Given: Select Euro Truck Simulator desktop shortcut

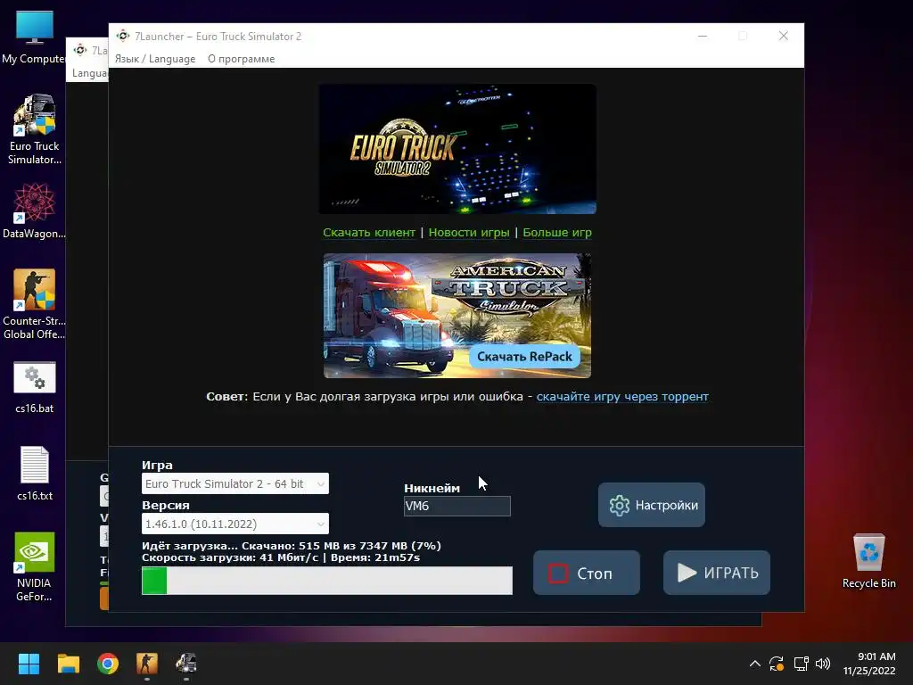Looking at the screenshot, I should coord(35,129).
